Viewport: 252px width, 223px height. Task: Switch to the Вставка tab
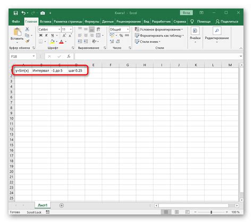pyautogui.click(x=45, y=21)
